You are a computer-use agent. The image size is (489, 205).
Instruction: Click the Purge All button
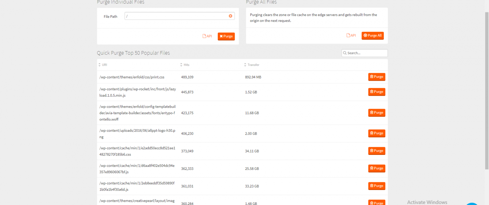coord(373,35)
